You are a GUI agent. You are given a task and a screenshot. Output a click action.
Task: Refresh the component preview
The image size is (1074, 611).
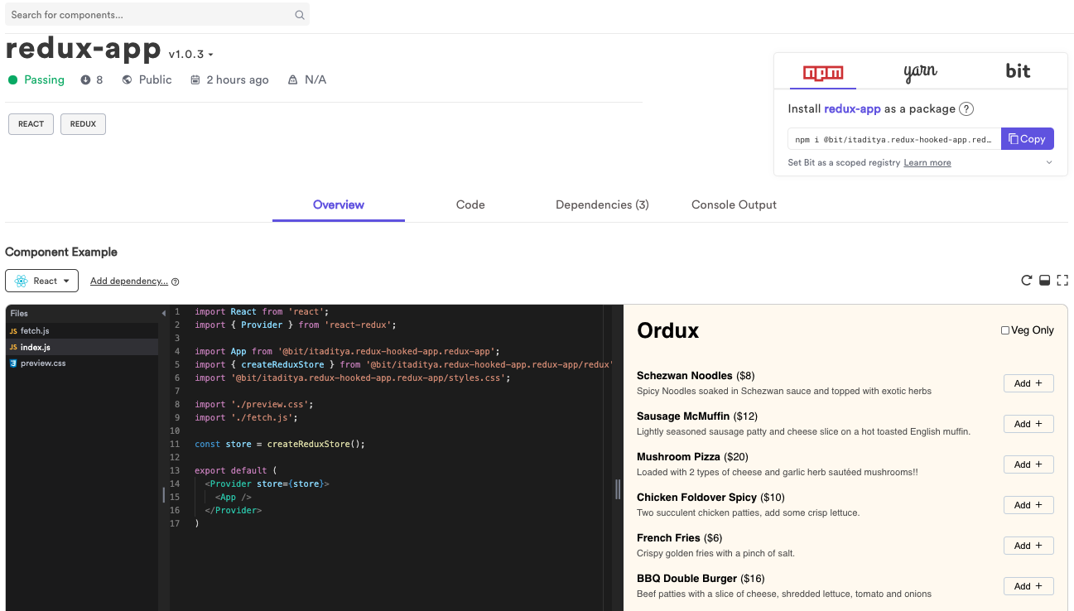pyautogui.click(x=1026, y=280)
